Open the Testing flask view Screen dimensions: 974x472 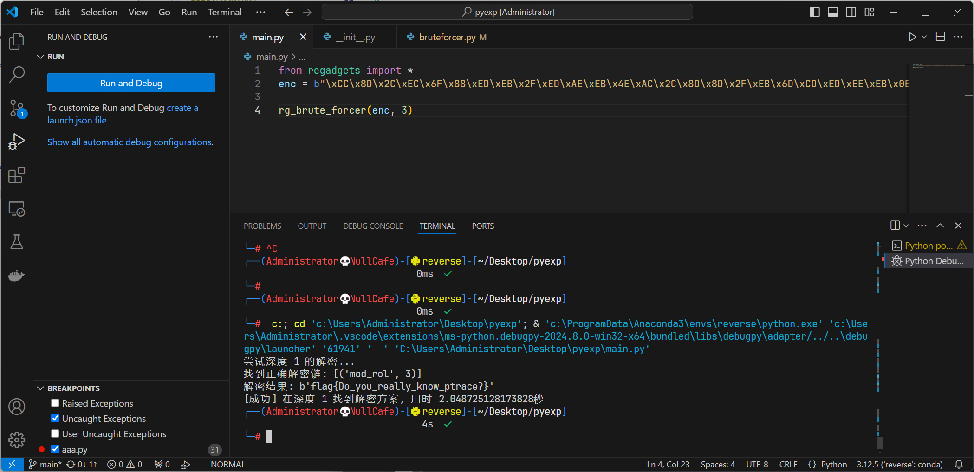point(17,242)
